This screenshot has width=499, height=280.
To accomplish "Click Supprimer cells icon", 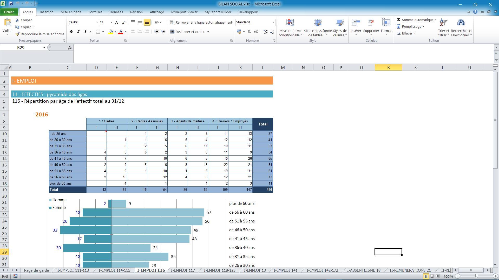I will coord(371,23).
